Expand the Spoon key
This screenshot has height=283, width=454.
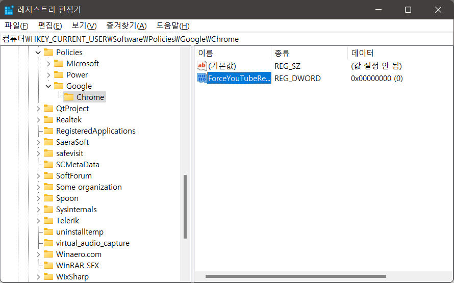tap(38, 198)
